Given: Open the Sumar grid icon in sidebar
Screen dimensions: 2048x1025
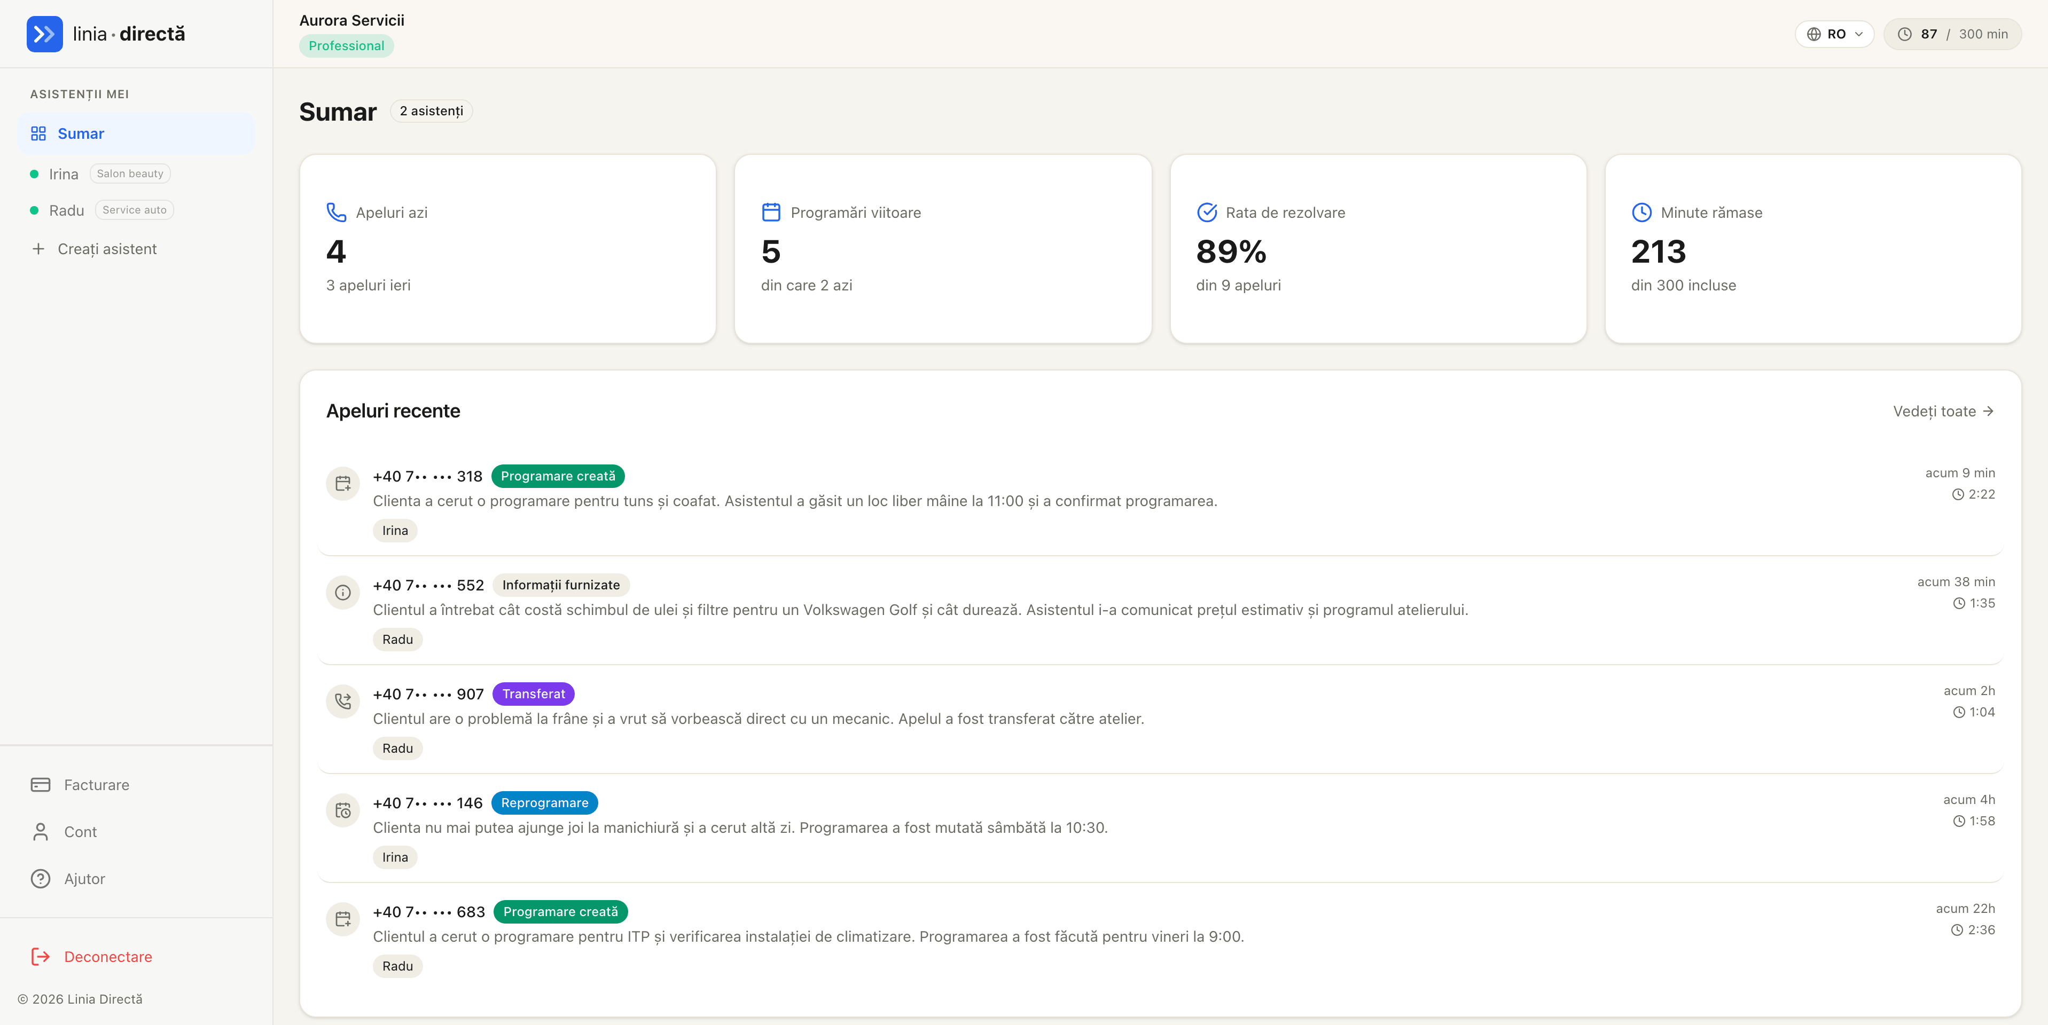Looking at the screenshot, I should [x=38, y=133].
